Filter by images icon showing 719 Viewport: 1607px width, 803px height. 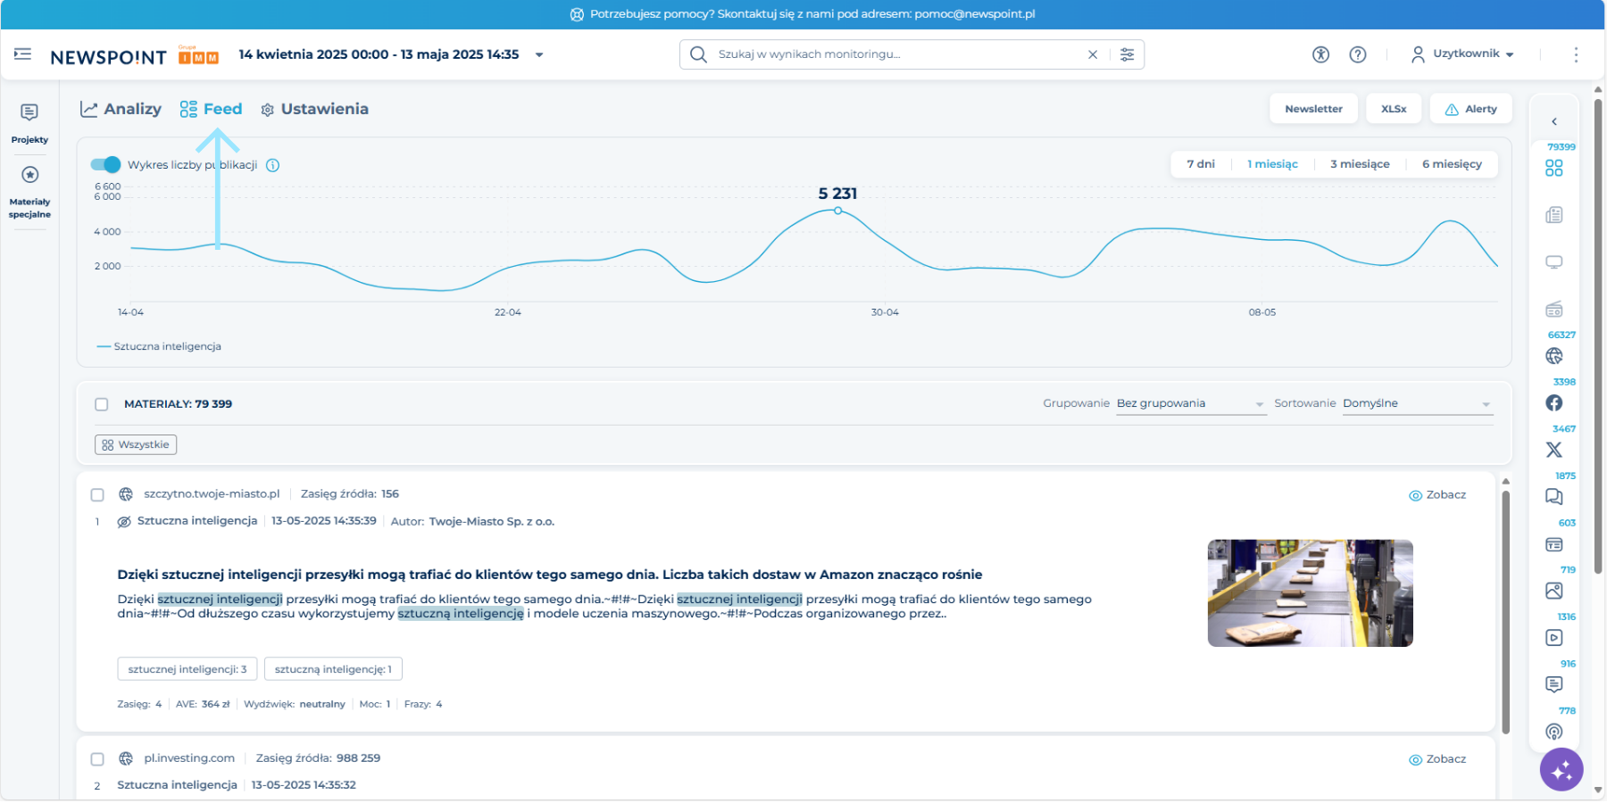pyautogui.click(x=1554, y=591)
